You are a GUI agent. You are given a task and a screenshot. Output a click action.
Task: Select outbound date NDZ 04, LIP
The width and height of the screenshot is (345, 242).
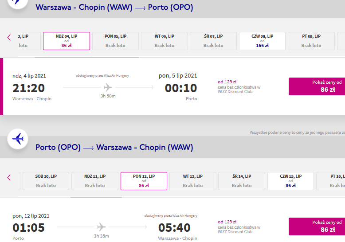[67, 41]
